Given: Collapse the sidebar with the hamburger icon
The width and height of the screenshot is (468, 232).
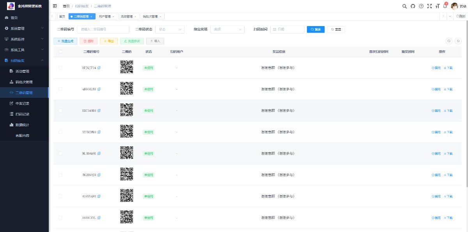Looking at the screenshot, I should [x=55, y=6].
